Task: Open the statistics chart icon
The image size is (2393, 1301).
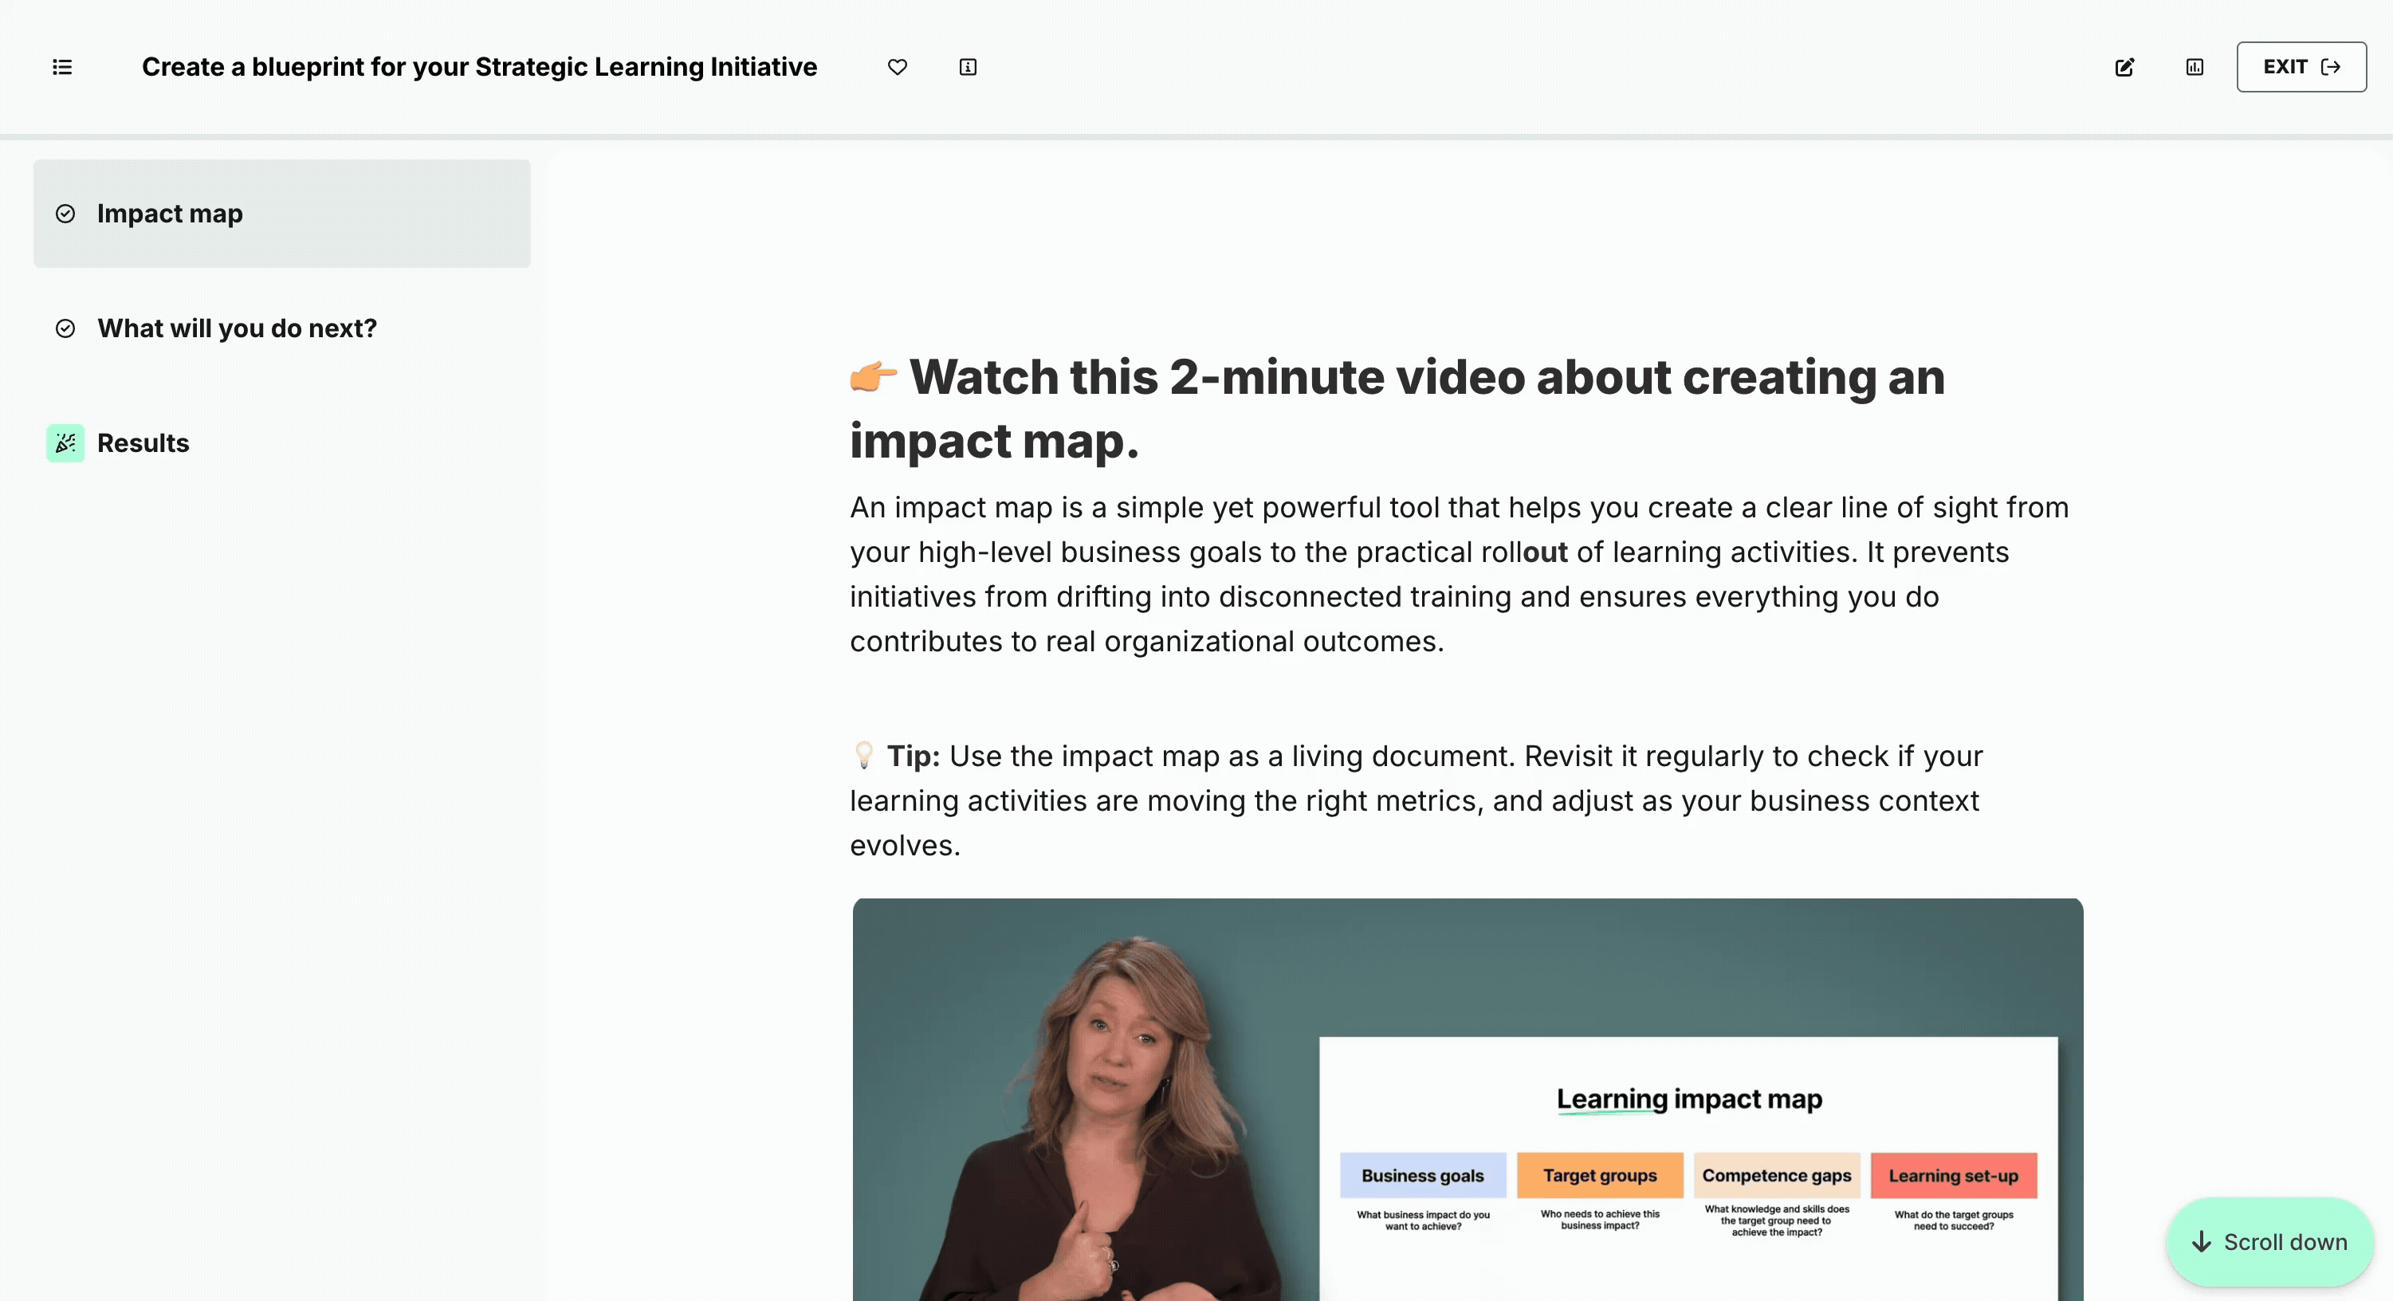Action: coord(2195,67)
